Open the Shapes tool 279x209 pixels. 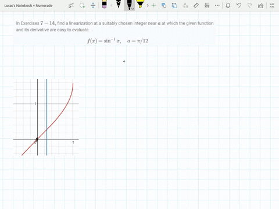(164, 5)
